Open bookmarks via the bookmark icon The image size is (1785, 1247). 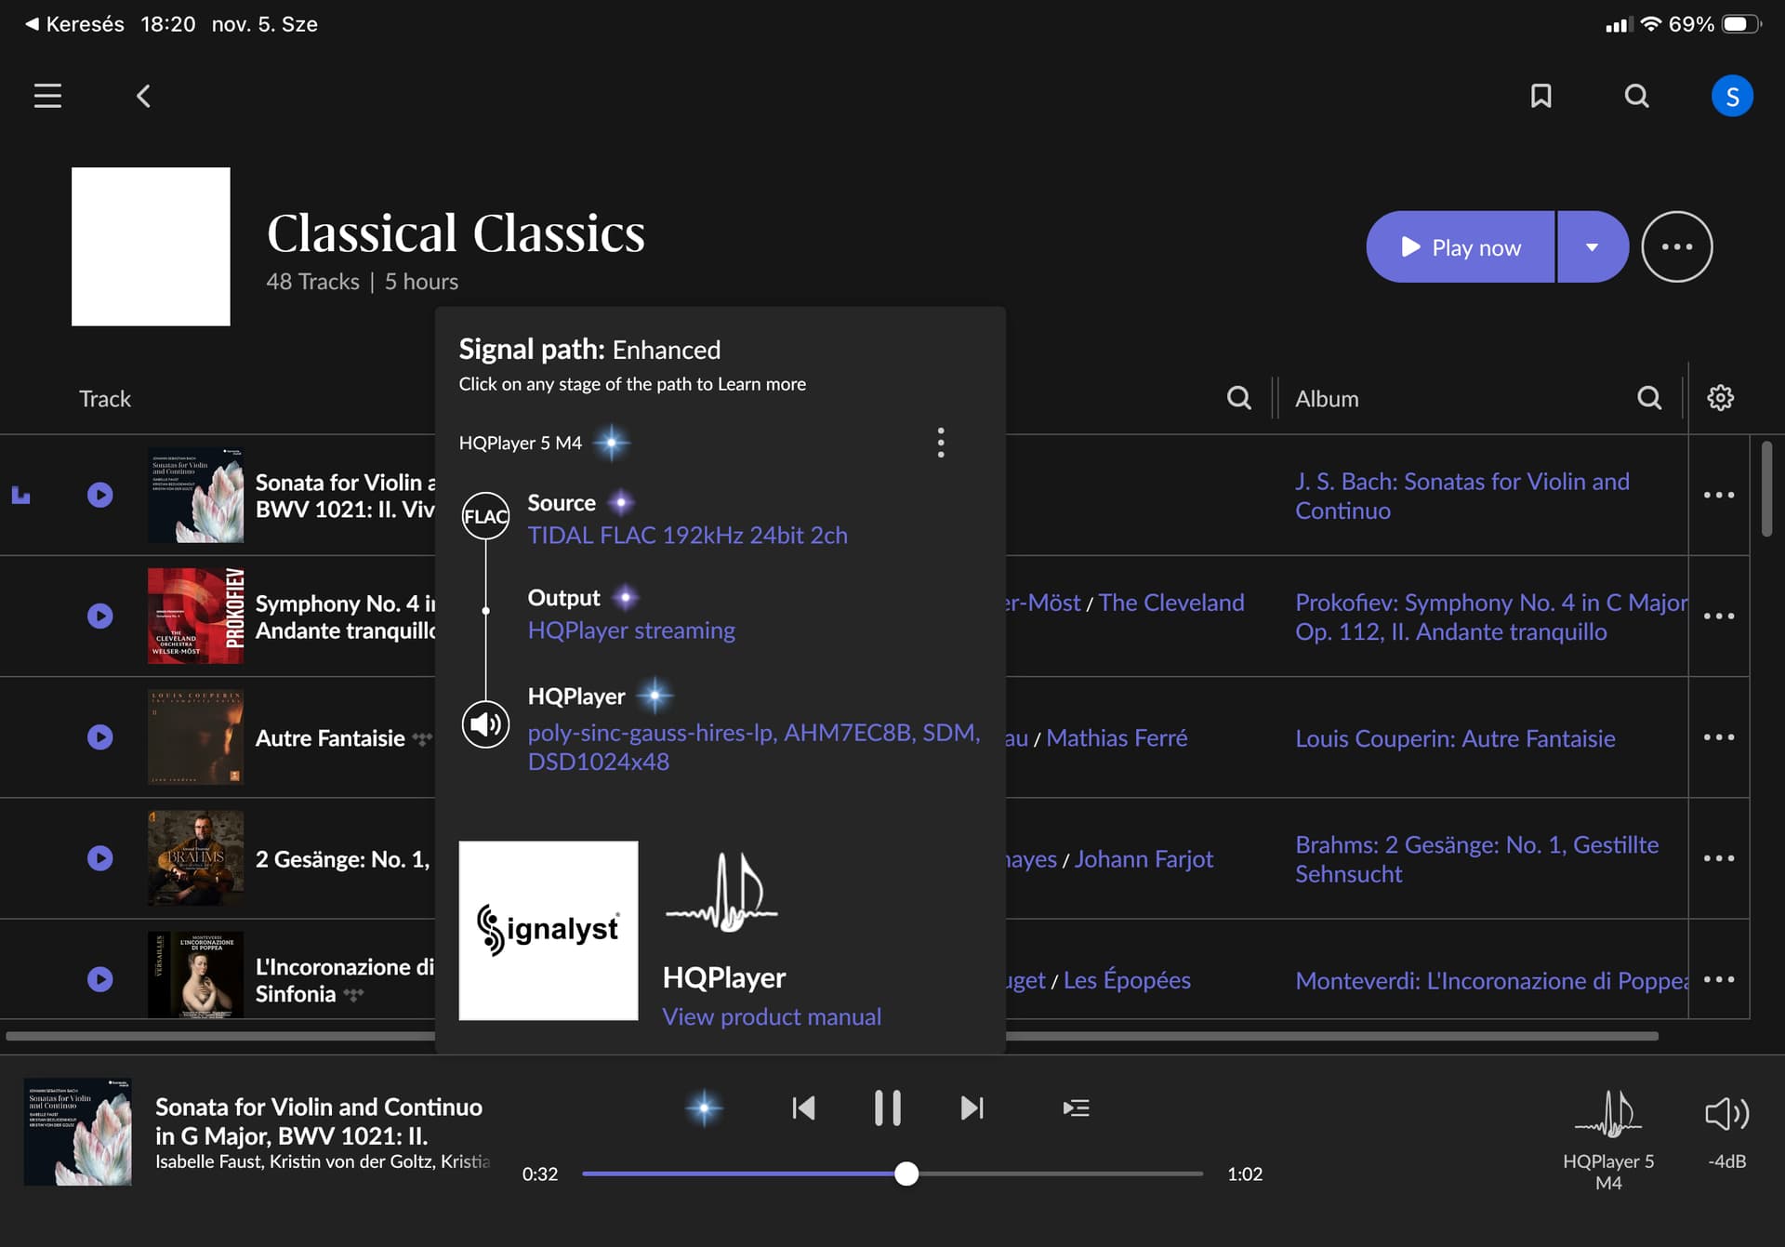1540,96
